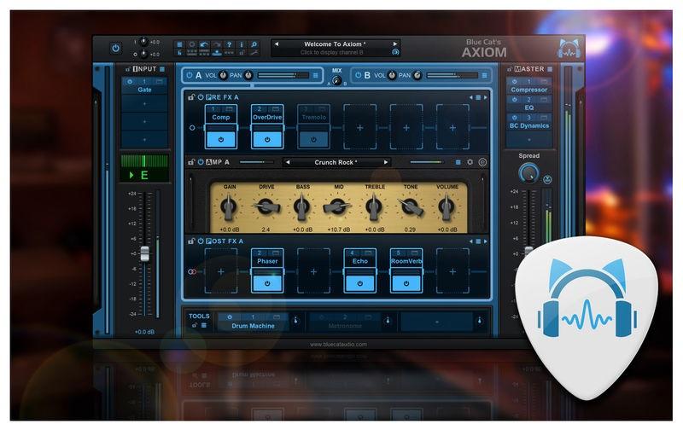This screenshot has width=683, height=424.
Task: Toggle the Echo pedal footswitch
Action: [x=359, y=283]
